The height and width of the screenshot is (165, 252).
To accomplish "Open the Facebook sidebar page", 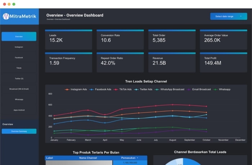I will 19,58.
